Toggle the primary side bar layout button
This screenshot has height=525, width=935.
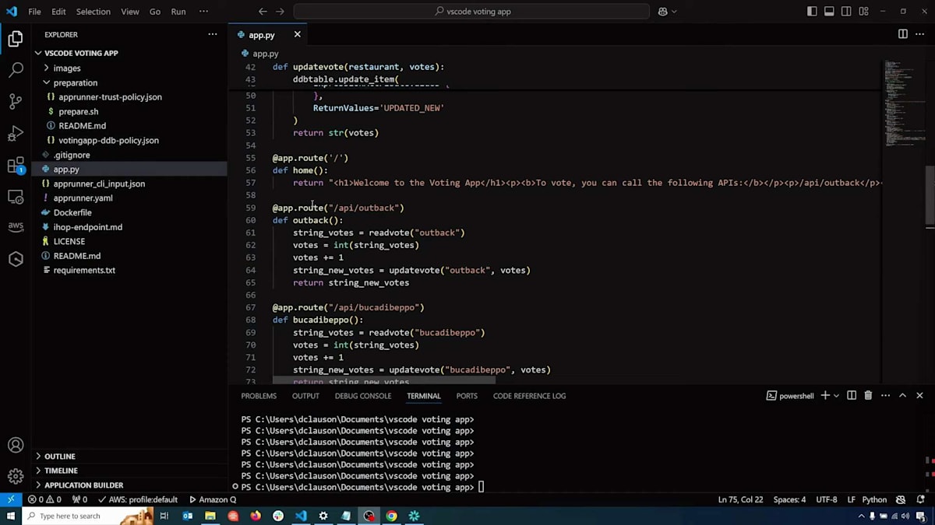point(812,12)
